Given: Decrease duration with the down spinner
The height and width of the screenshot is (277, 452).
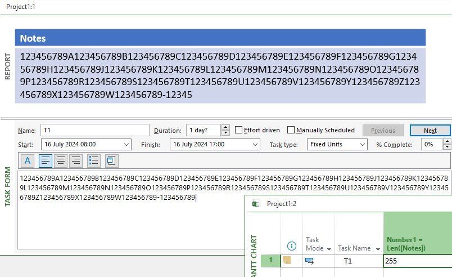Looking at the screenshot, I should coord(225,133).
